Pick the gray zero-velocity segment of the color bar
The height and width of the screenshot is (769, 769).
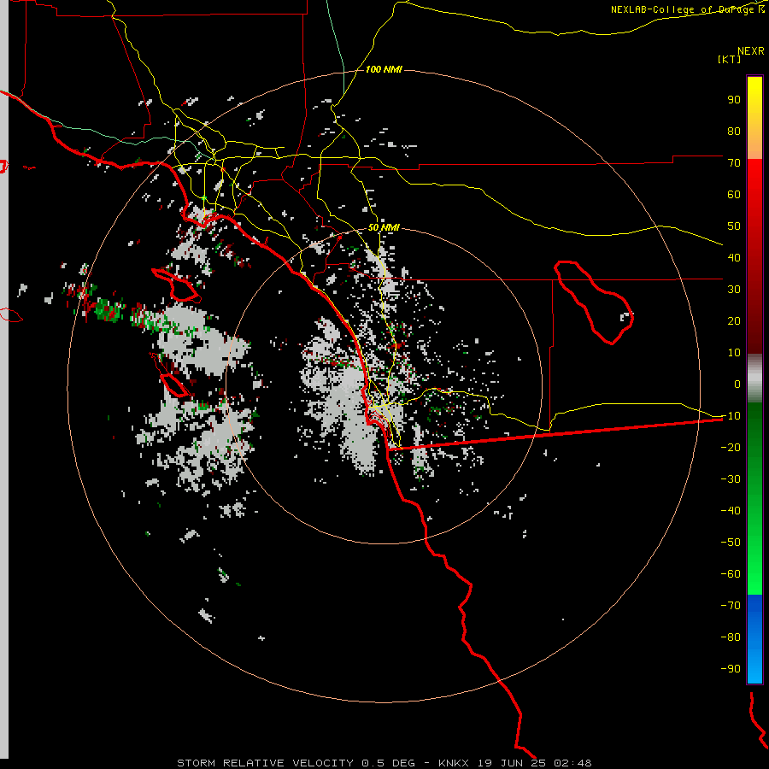coord(754,378)
